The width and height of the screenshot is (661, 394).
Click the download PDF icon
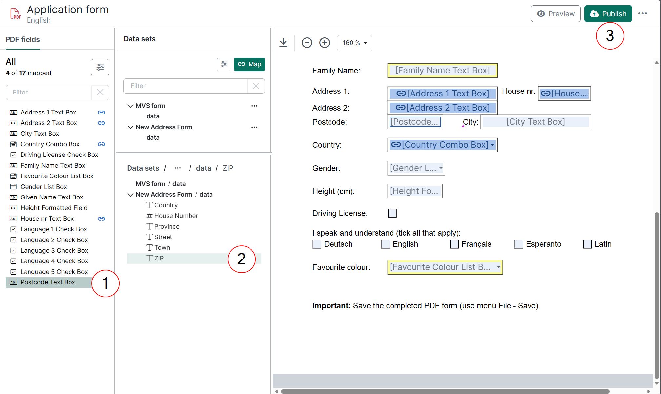click(283, 43)
